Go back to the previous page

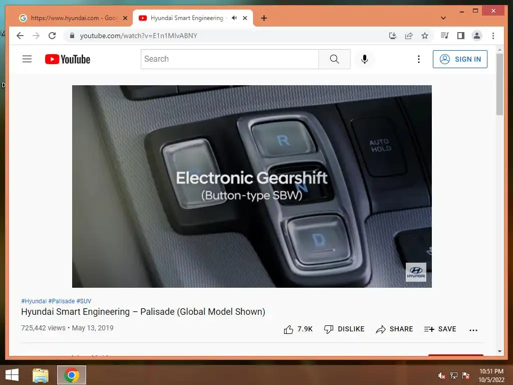20,36
